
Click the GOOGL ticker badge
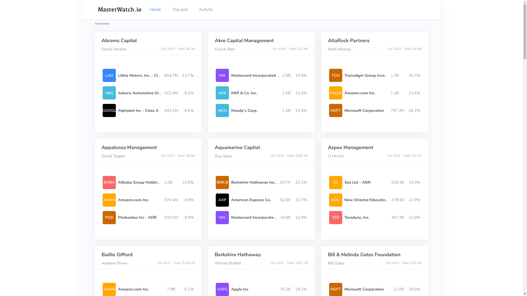click(109, 110)
